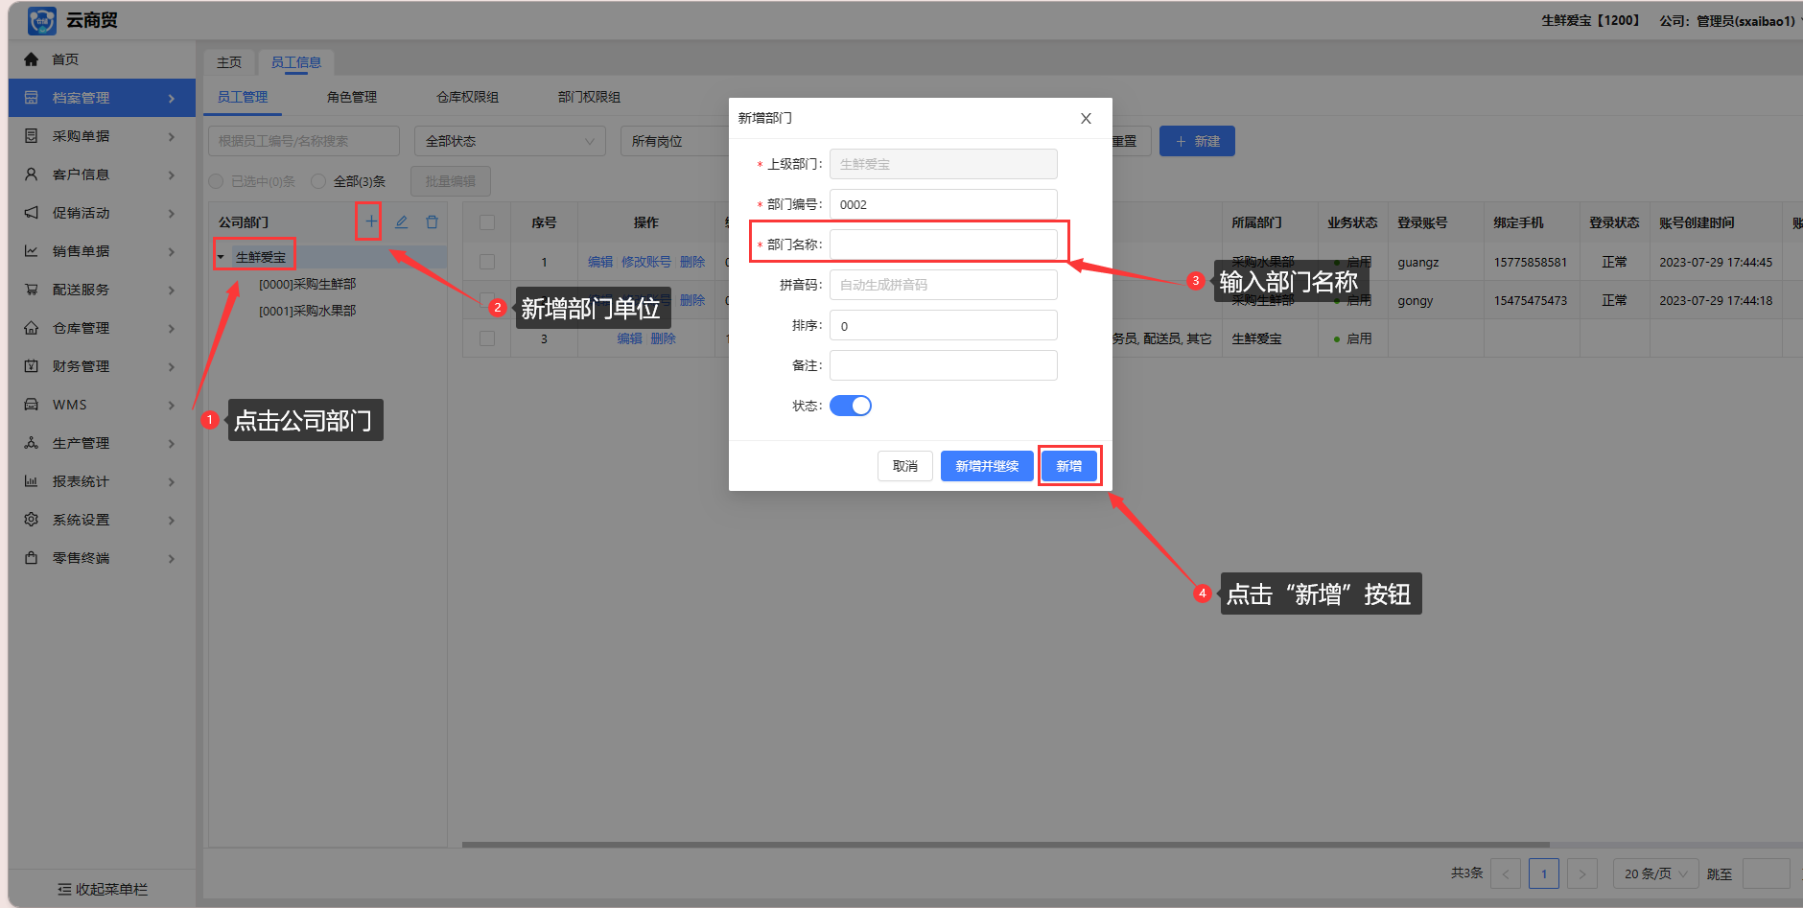Screen dimensions: 1803x908
Task: Click the trash icon to delete department
Action: [x=433, y=221]
